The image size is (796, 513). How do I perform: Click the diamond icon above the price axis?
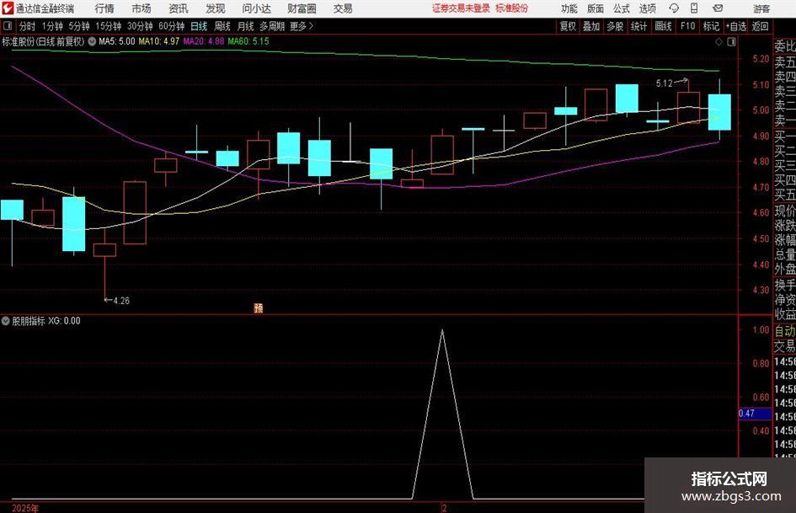(x=719, y=42)
